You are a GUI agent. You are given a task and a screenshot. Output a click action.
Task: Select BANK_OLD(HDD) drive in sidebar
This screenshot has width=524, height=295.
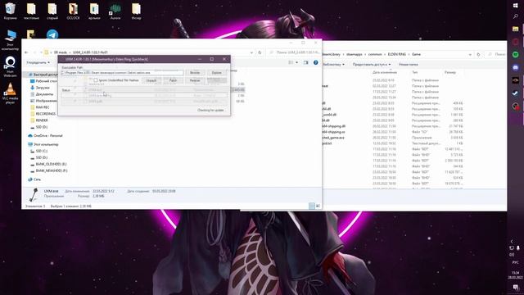tap(48, 164)
